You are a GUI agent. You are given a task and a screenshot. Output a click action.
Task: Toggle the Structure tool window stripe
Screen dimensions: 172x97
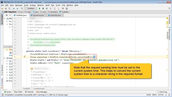(2, 70)
